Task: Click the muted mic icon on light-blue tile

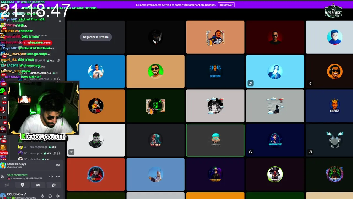Action: coord(250,83)
